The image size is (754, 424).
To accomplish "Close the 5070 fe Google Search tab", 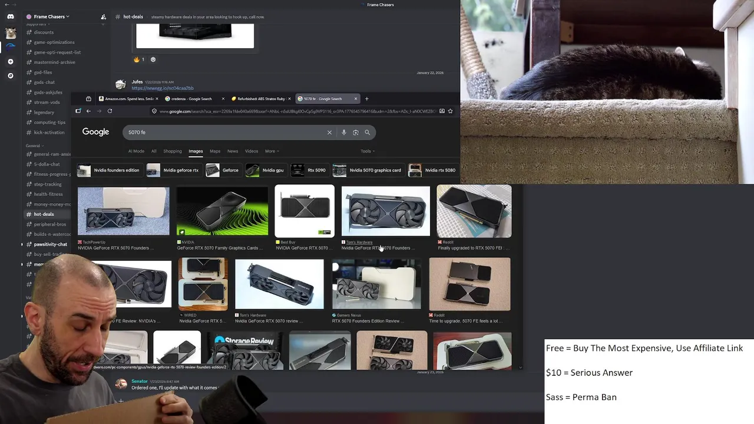I will click(x=355, y=98).
